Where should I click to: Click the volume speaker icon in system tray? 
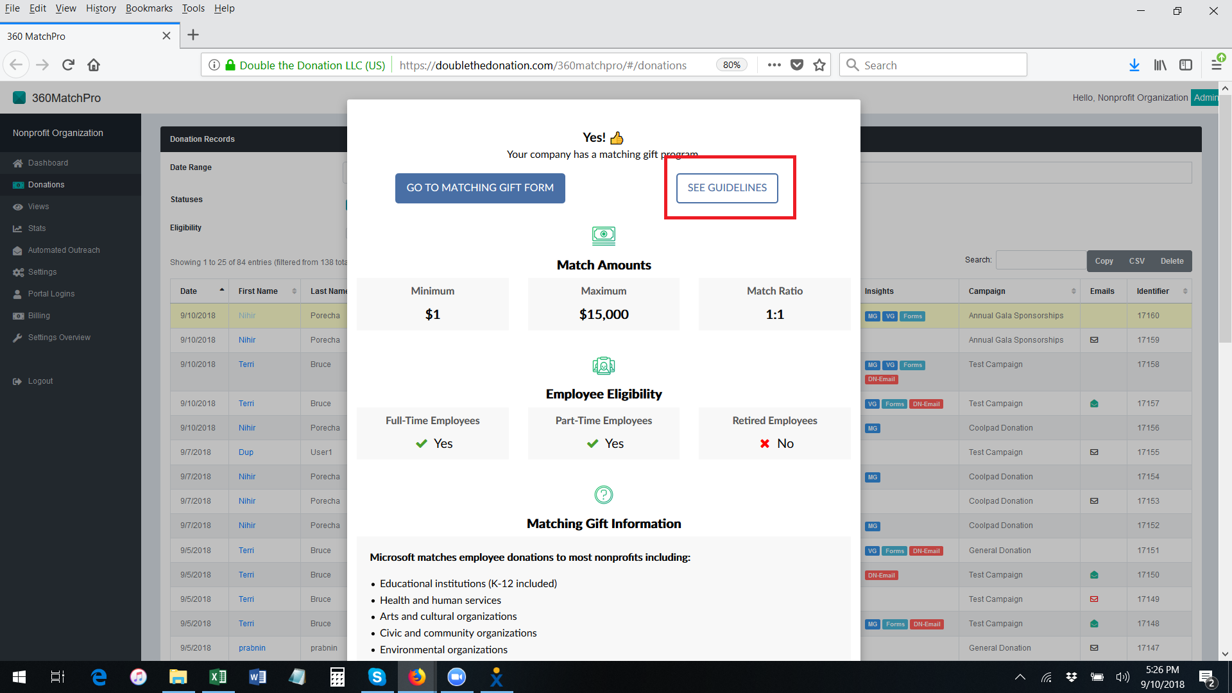point(1122,677)
